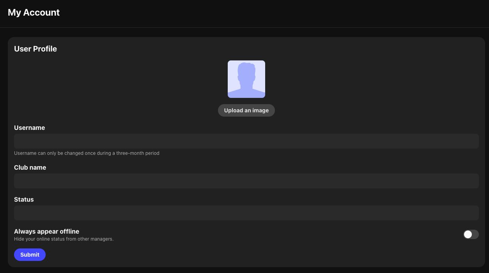Click the Upload an image button

tap(246, 110)
